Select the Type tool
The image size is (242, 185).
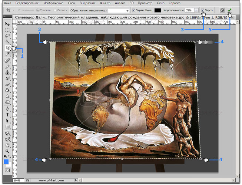tap(7, 115)
